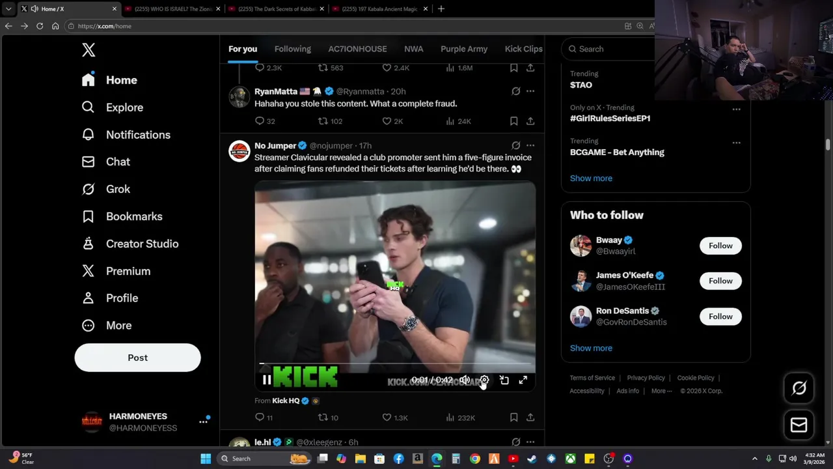Image resolution: width=833 pixels, height=469 pixels.
Task: Repost RyanMatta's post
Action: click(x=330, y=121)
